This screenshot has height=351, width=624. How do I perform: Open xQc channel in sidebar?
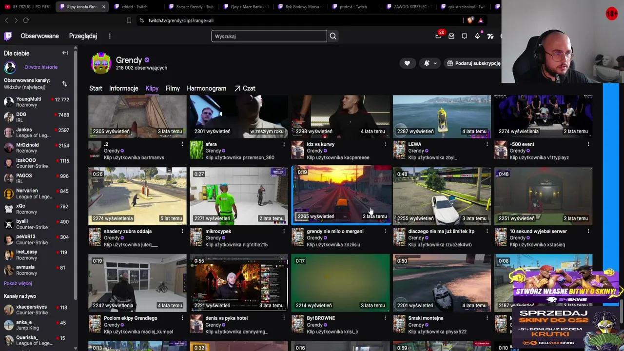tap(37, 209)
